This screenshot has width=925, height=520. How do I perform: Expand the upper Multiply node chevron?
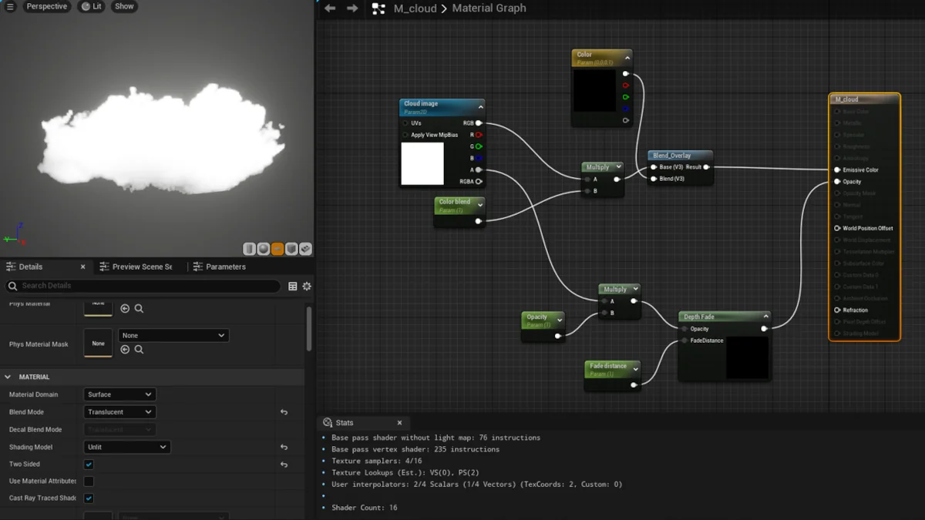point(618,166)
